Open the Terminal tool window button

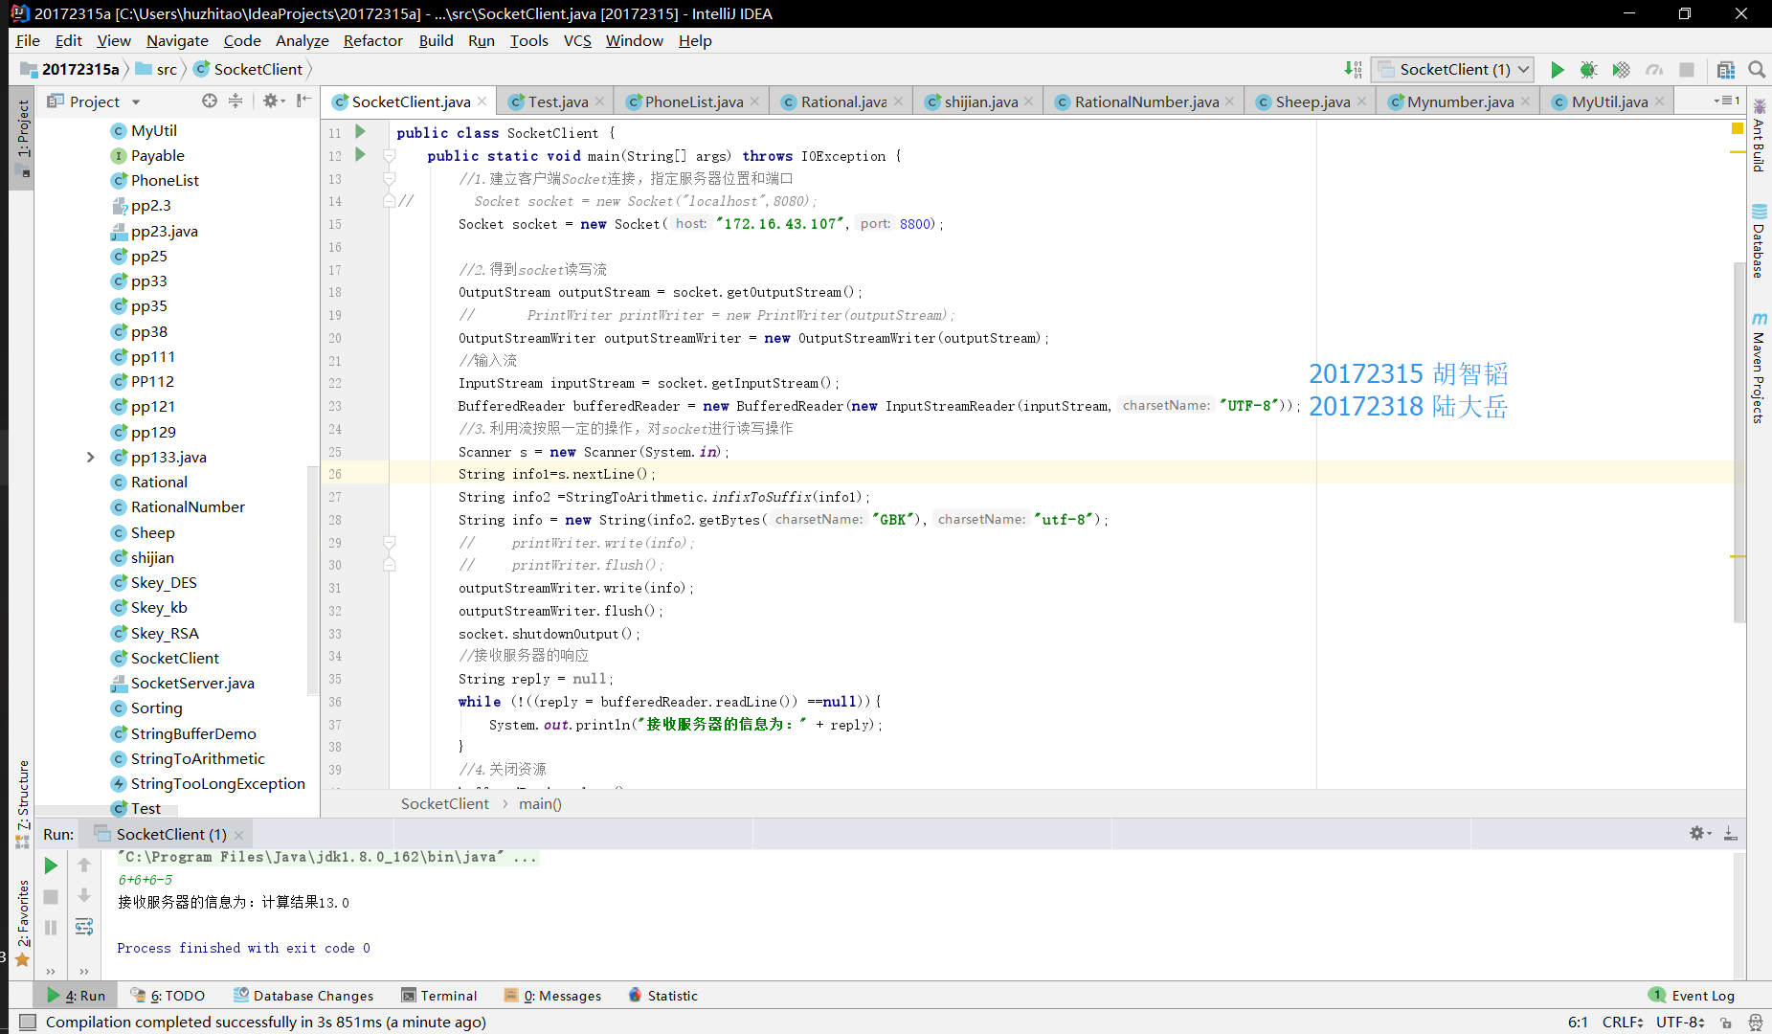pos(439,996)
